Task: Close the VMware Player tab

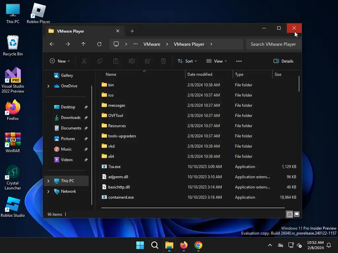Action: [118, 31]
